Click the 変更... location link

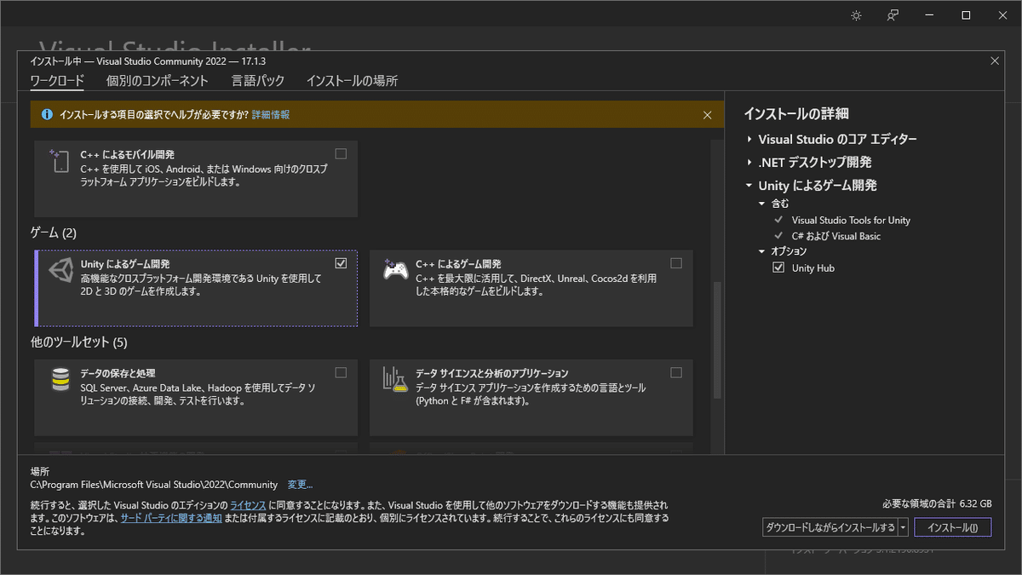300,485
